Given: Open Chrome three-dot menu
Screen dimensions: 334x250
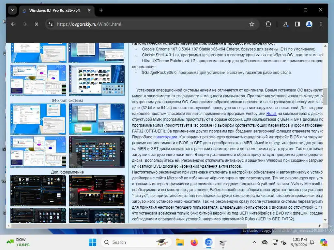Looking at the screenshot, I should (x=321, y=24).
